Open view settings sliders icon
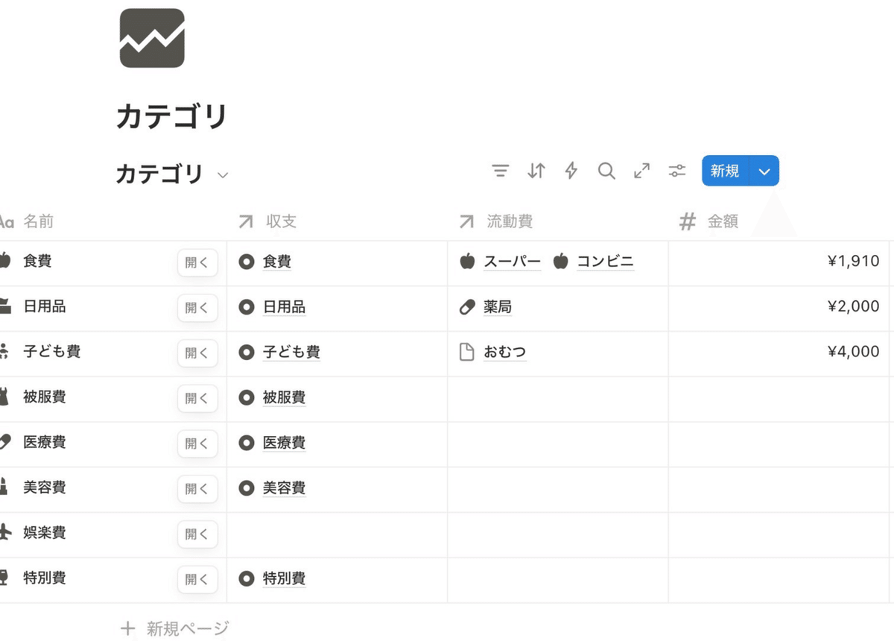The height and width of the screenshot is (641, 894). pos(676,171)
